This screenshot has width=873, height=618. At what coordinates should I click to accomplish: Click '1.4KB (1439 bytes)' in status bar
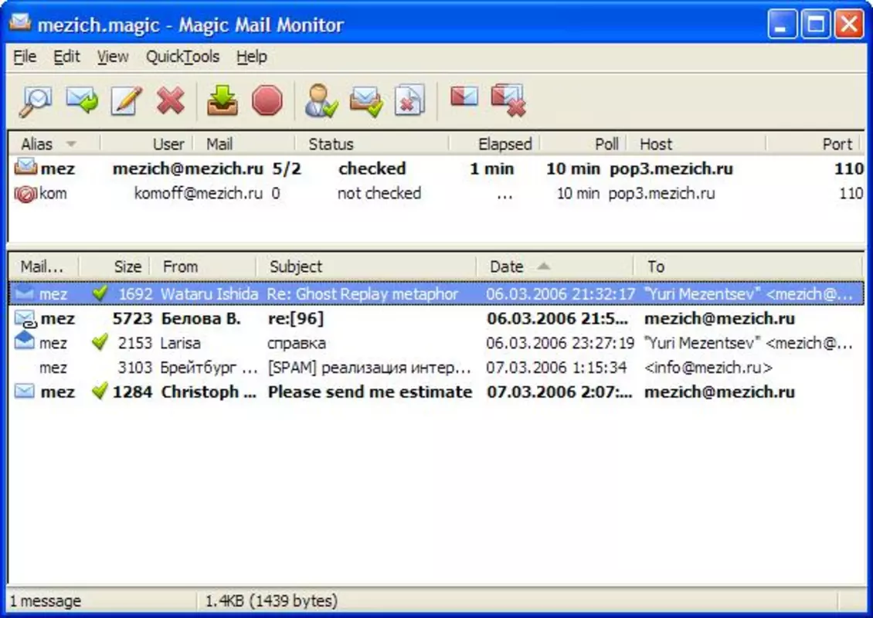point(272,601)
